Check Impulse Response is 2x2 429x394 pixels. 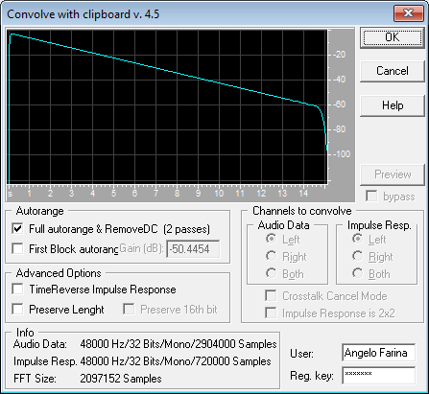click(271, 313)
